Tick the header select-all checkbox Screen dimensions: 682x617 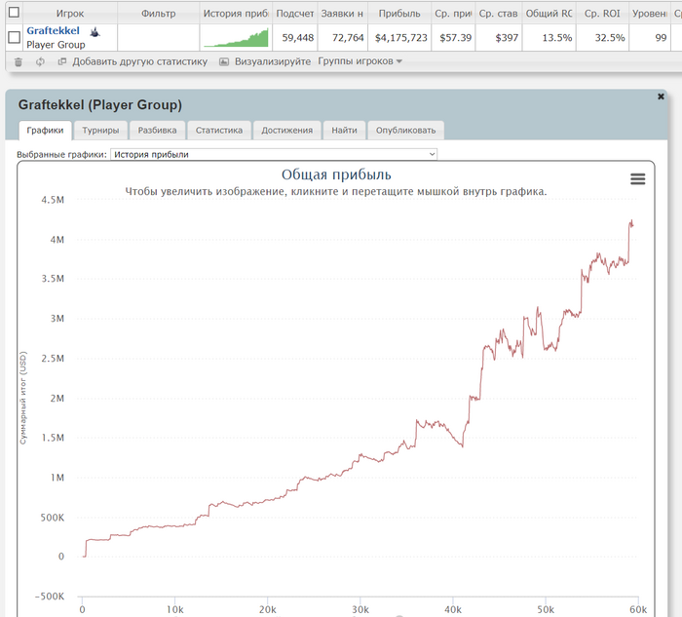click(x=14, y=12)
